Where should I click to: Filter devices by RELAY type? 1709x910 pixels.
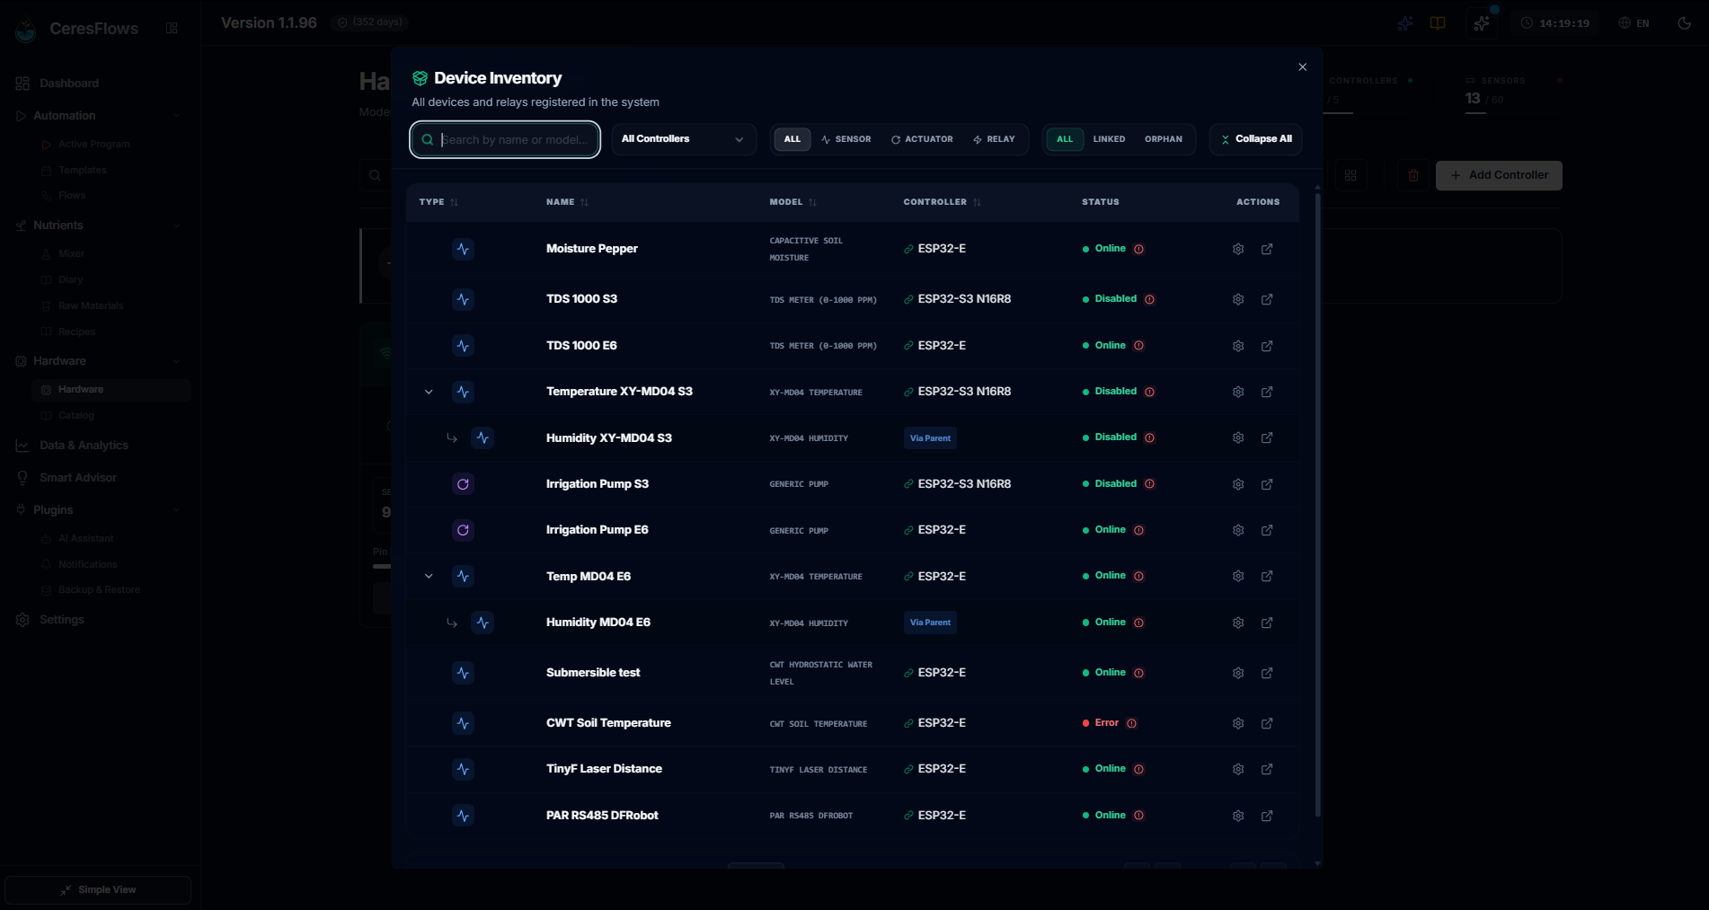pos(994,139)
